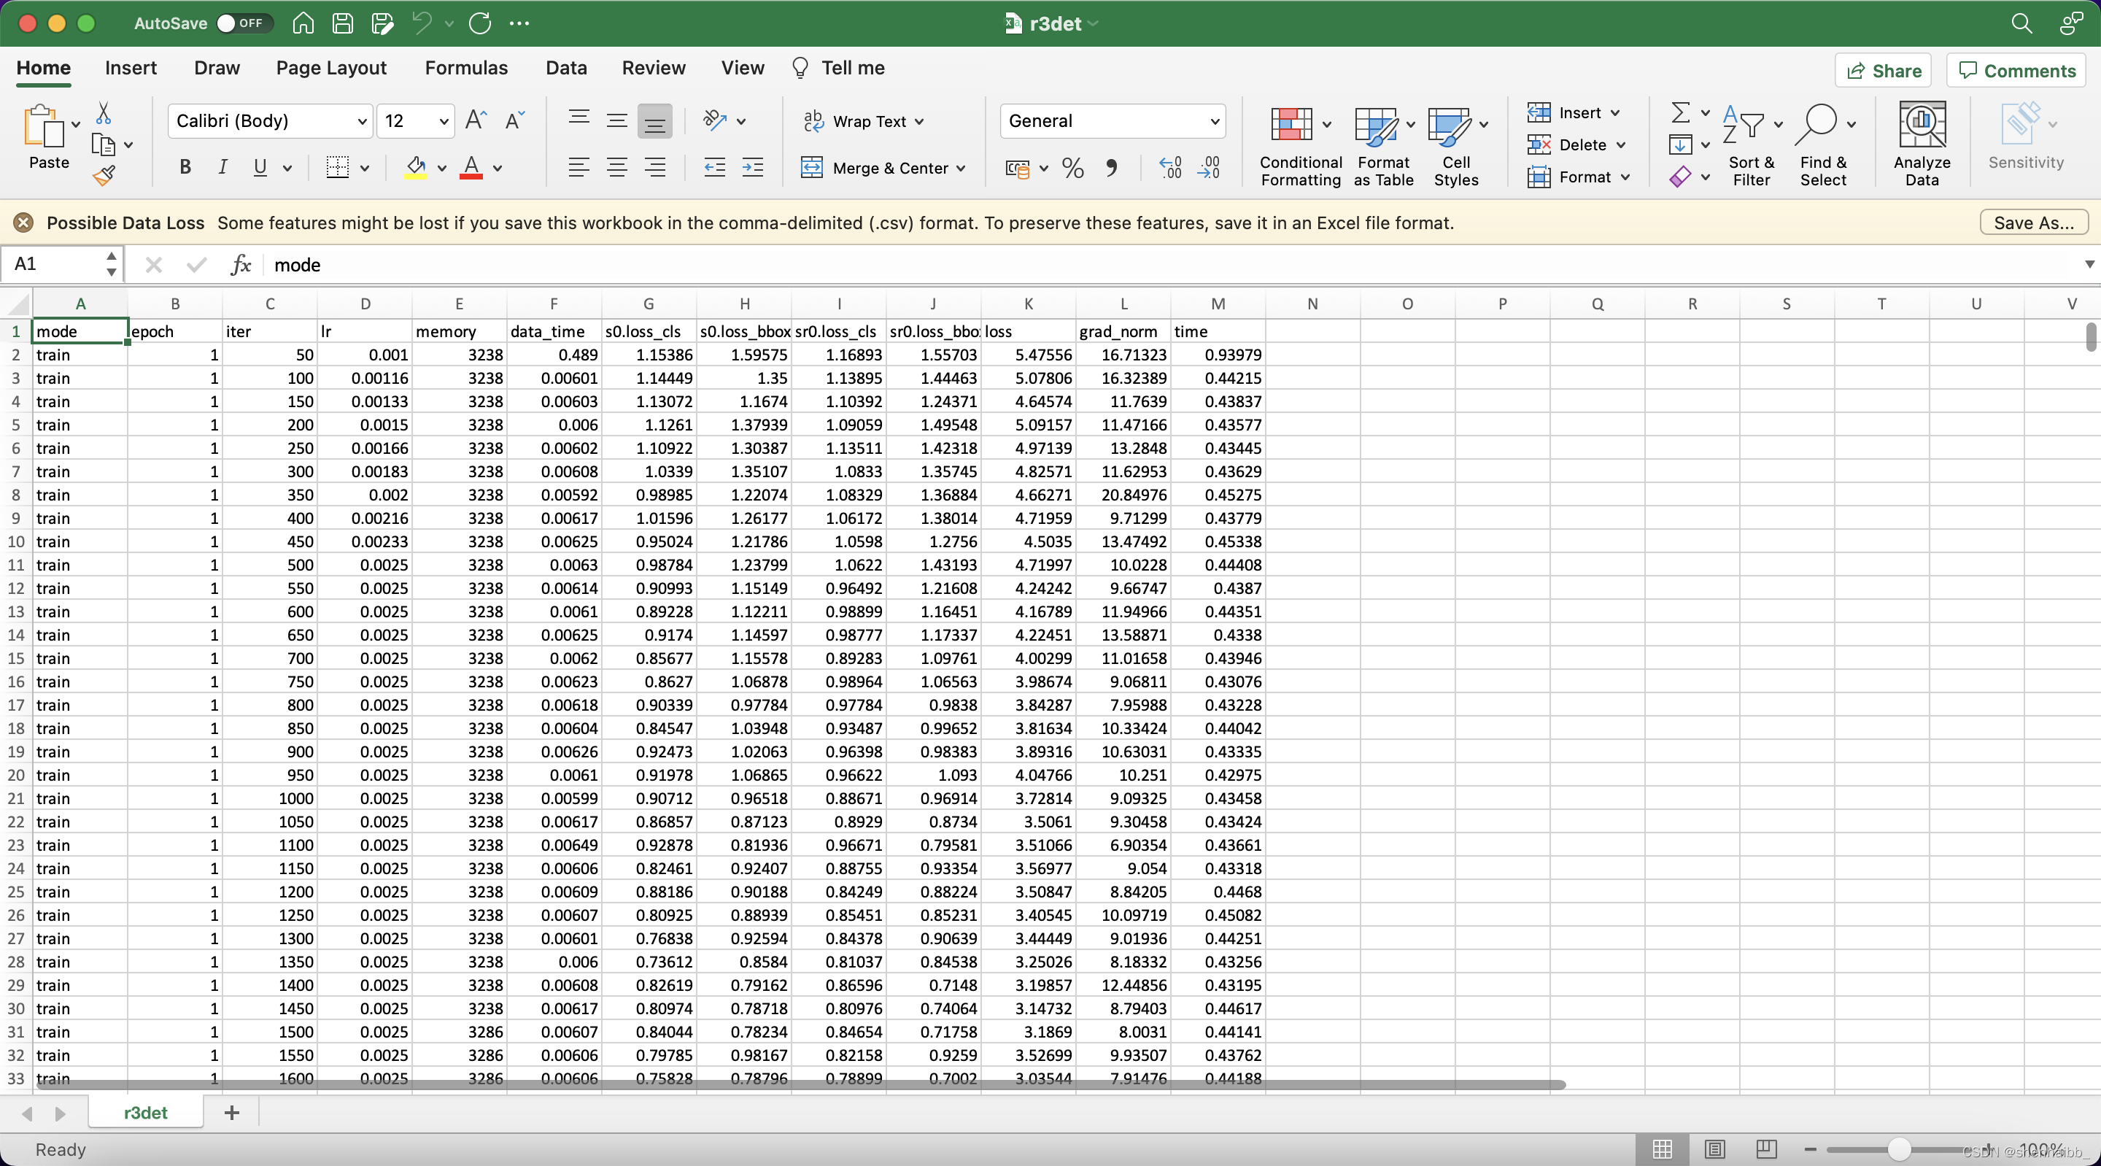Expand the General number format dropdown
Viewport: 2101px width, 1166px height.
click(1215, 122)
